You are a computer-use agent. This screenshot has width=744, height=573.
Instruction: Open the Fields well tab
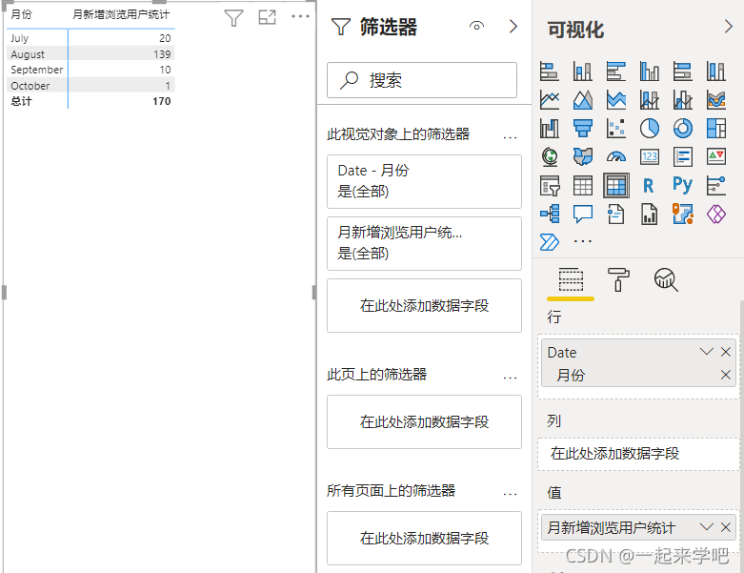[571, 280]
